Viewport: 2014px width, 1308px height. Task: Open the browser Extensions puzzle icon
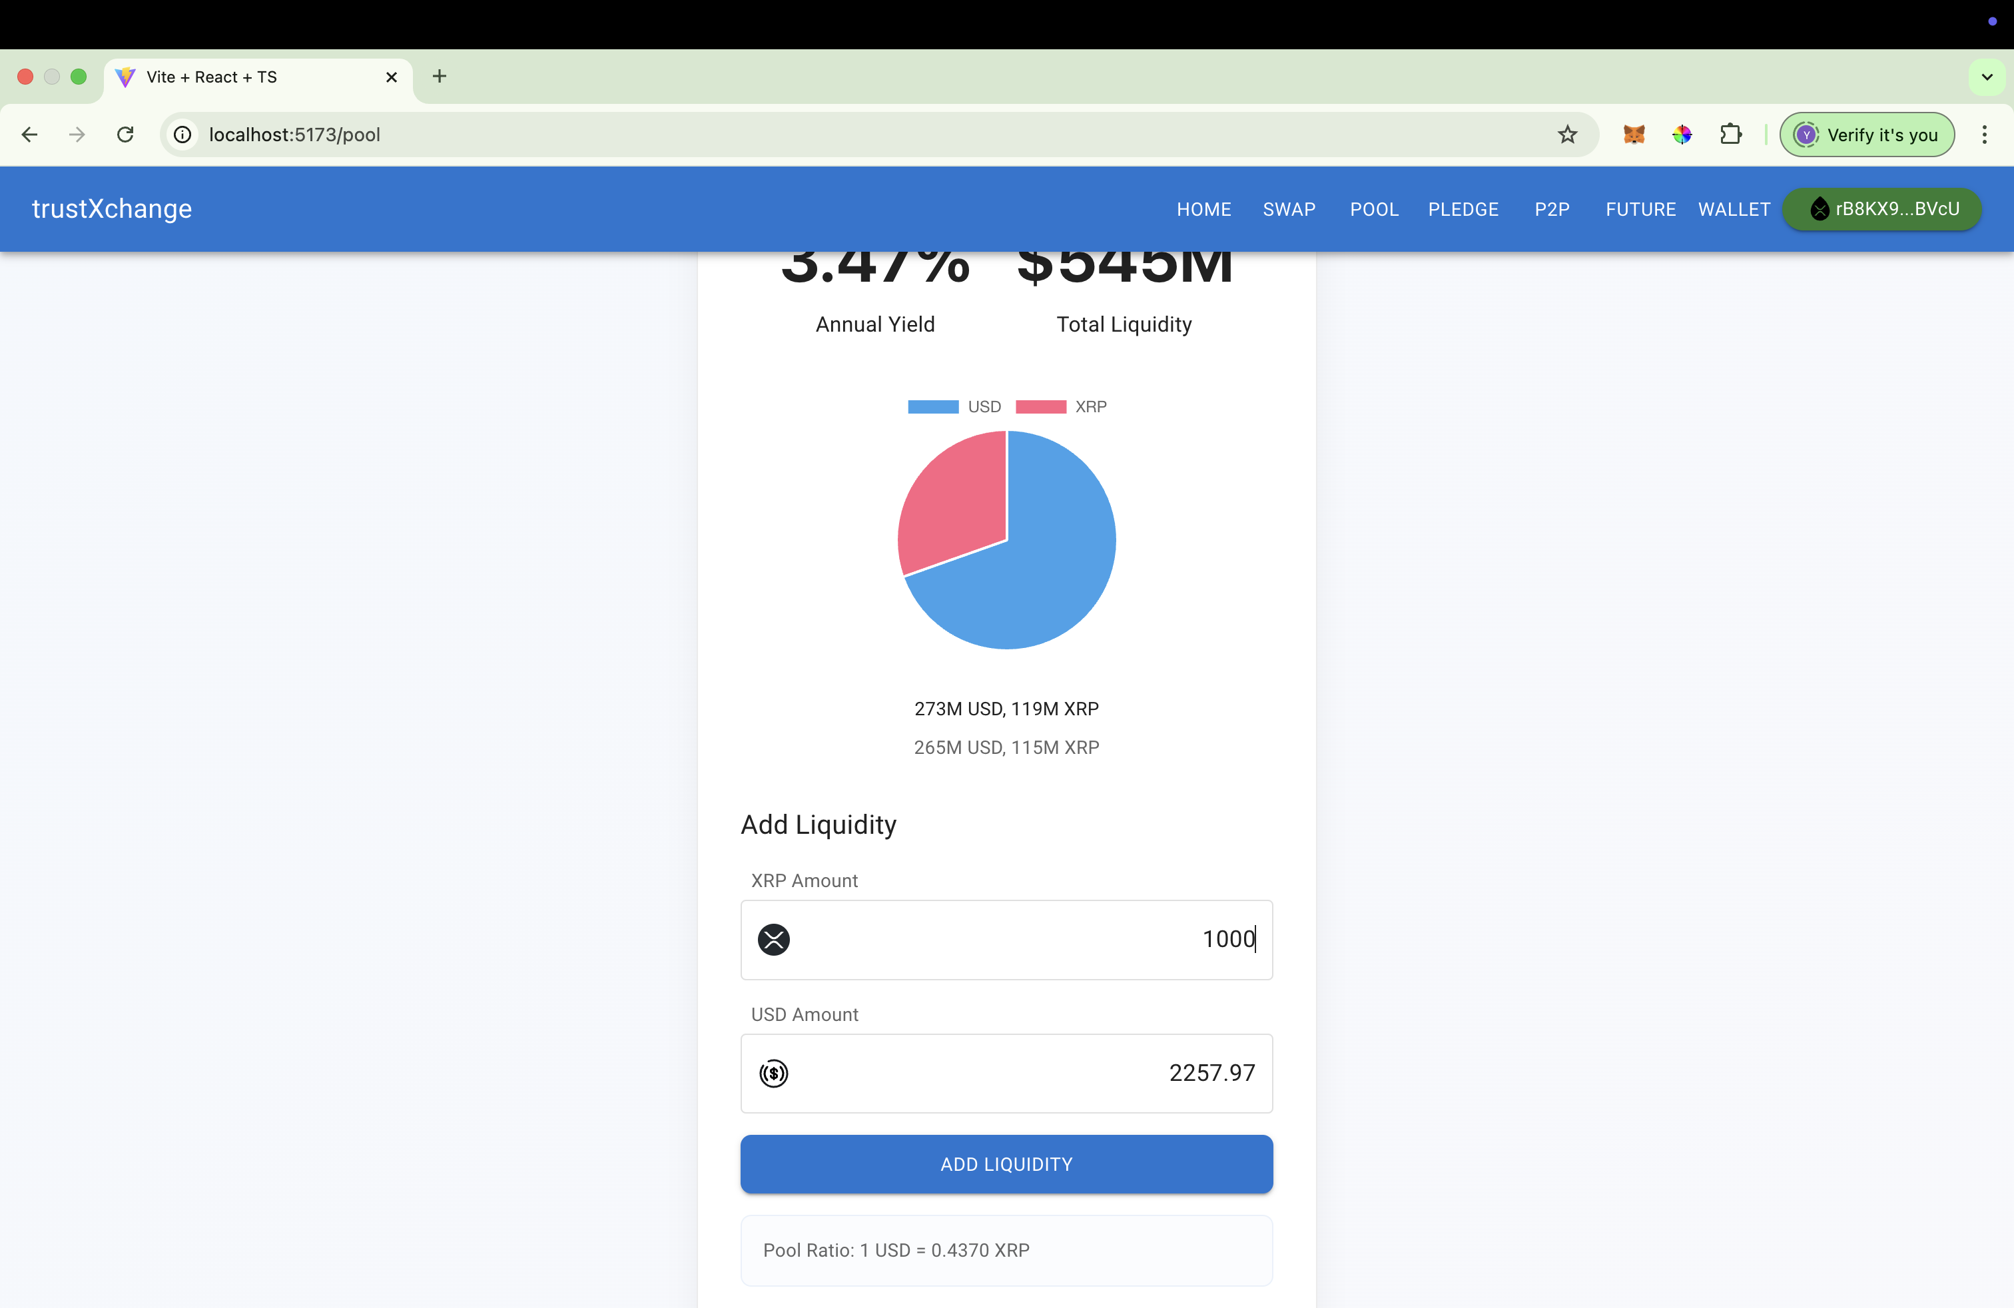[1730, 135]
